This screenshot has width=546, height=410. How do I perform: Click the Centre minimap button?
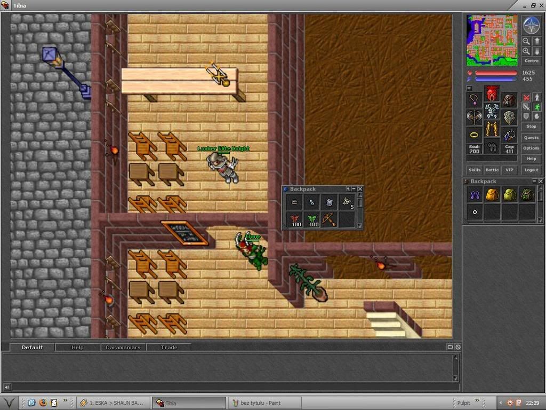532,61
